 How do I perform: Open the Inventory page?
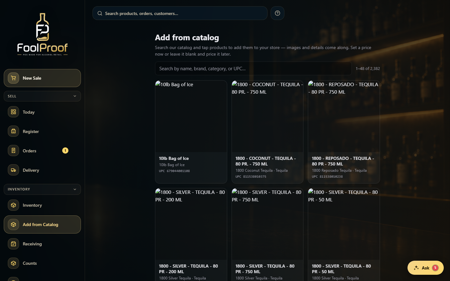42,205
